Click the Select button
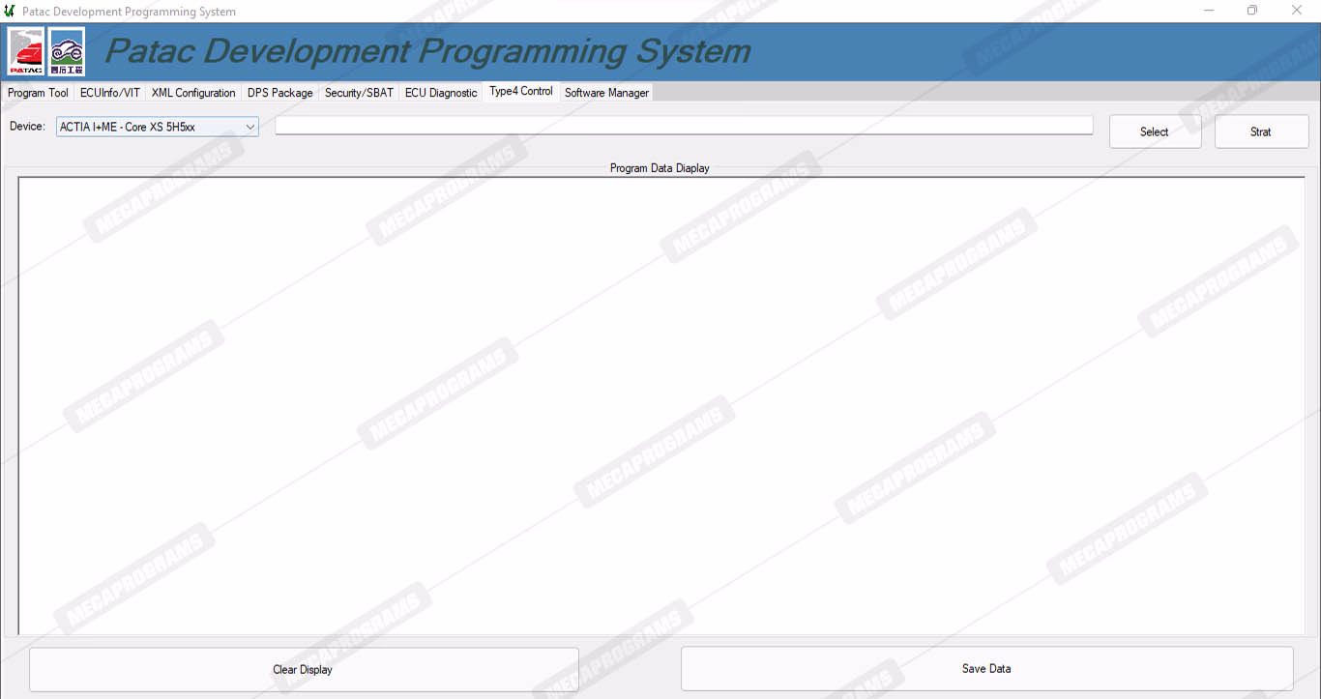Viewport: 1321px width, 699px height. coord(1155,131)
